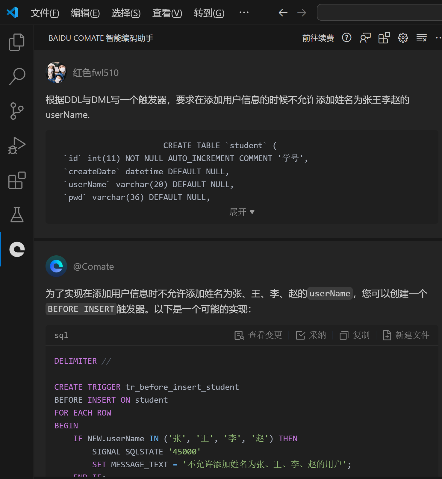Screen dimensions: 442x479
Task: Click 查看变更 to view code changes
Action: pyautogui.click(x=258, y=335)
